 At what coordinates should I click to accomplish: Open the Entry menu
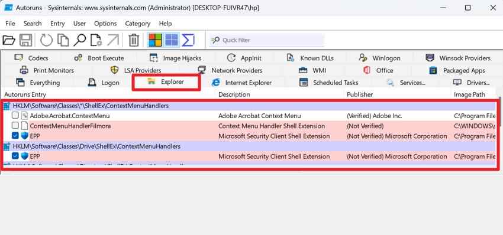57,24
